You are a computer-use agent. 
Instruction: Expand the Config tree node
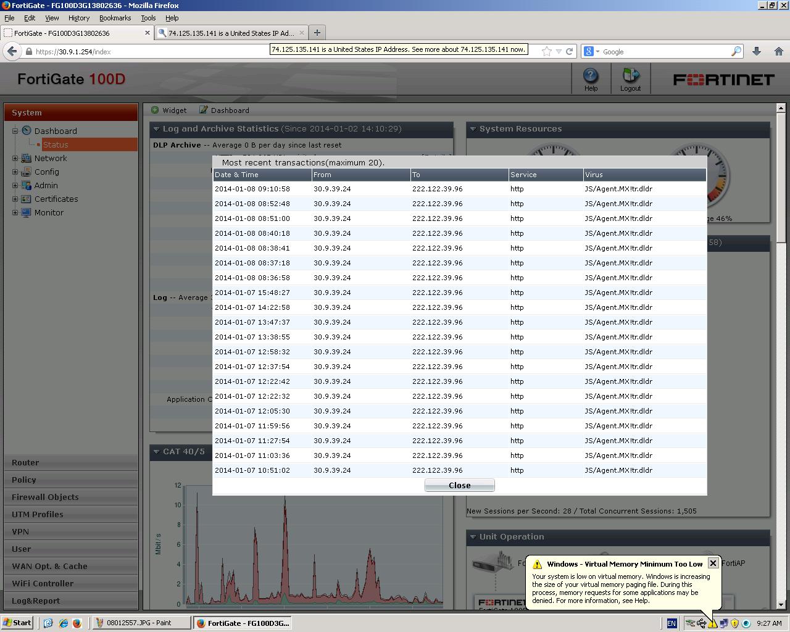tap(15, 172)
